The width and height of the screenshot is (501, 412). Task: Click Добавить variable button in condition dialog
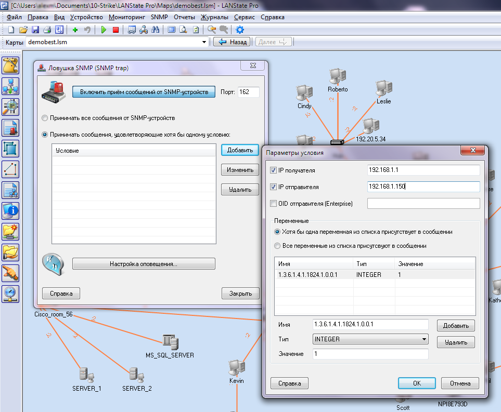pyautogui.click(x=456, y=326)
